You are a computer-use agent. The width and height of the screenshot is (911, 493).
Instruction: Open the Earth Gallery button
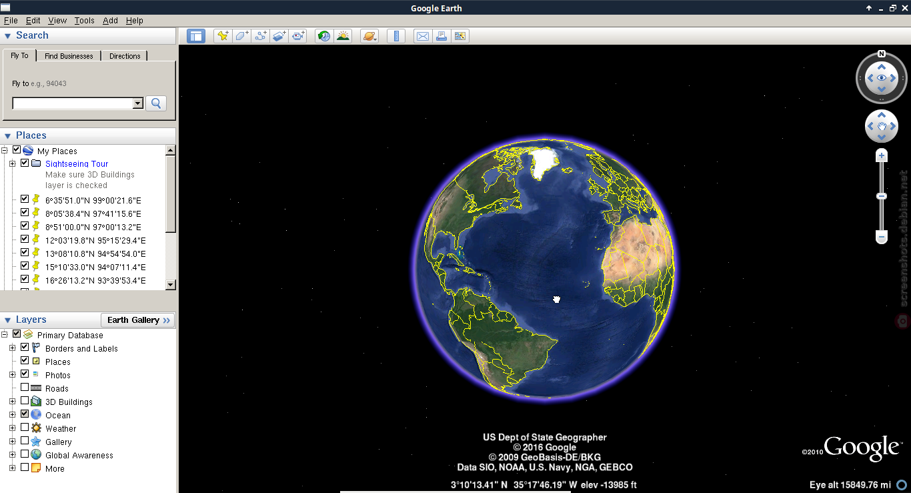click(138, 320)
